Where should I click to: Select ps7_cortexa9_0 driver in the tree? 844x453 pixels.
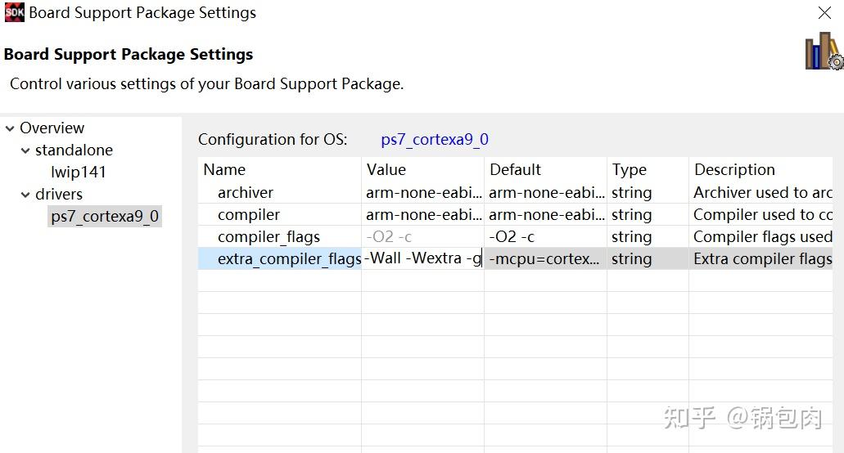[x=105, y=217]
